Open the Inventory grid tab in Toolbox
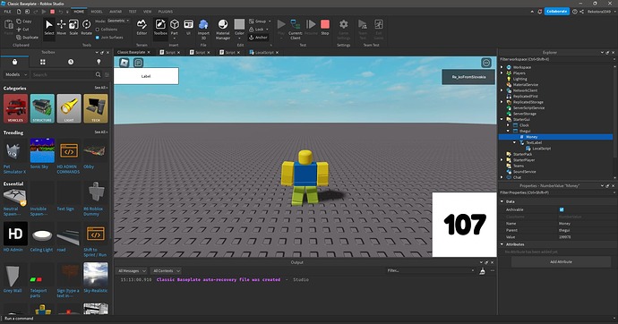The image size is (618, 324). coord(43,62)
